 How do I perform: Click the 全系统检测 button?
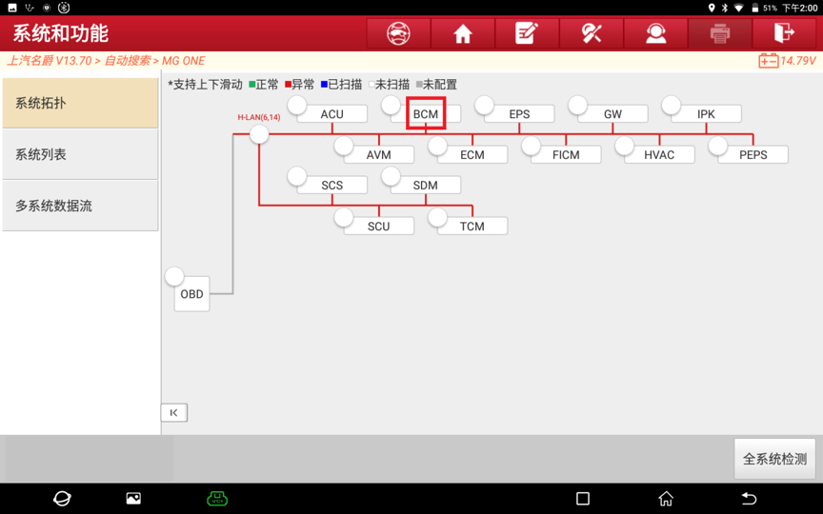(774, 459)
